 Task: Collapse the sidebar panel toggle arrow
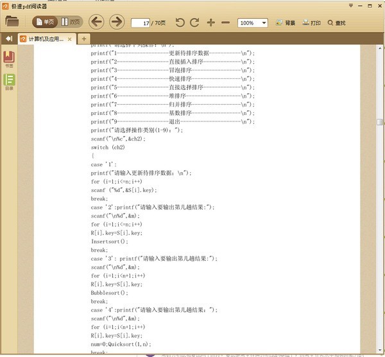coord(9,39)
